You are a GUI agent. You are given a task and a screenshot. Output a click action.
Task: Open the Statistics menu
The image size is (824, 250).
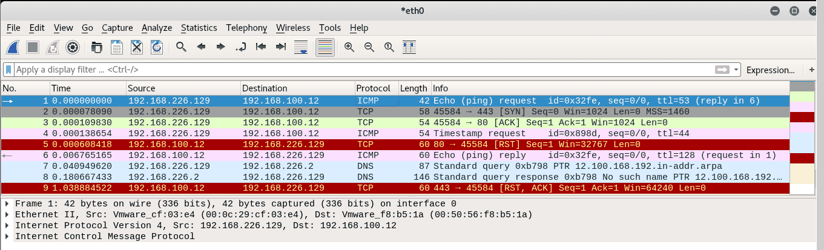199,28
